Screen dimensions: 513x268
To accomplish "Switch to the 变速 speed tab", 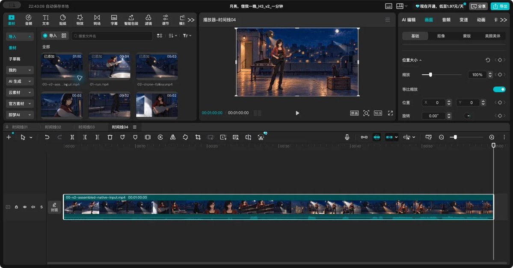I will [464, 20].
